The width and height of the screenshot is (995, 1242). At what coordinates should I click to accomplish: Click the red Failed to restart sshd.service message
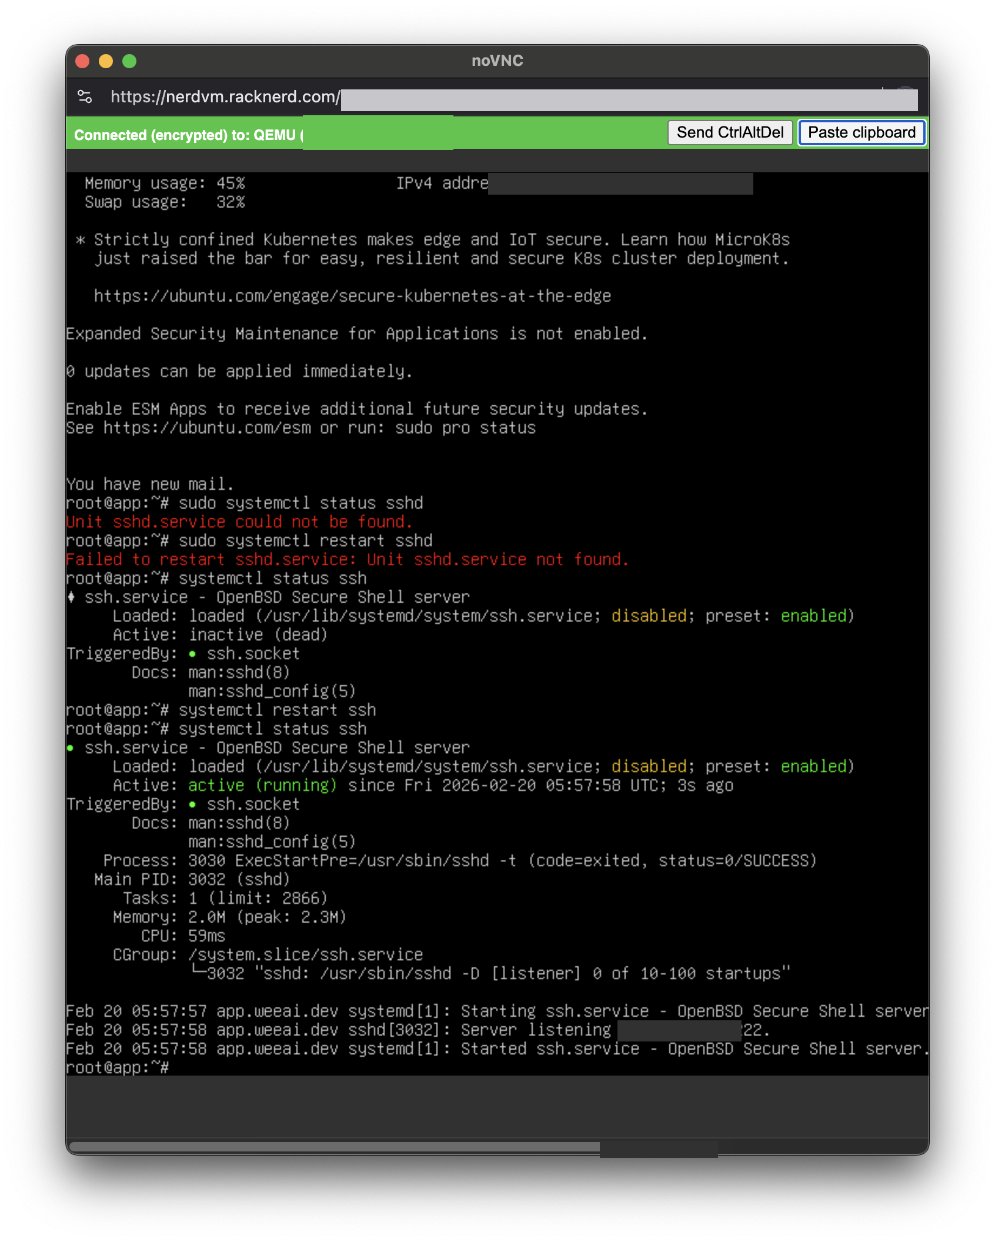pos(346,559)
